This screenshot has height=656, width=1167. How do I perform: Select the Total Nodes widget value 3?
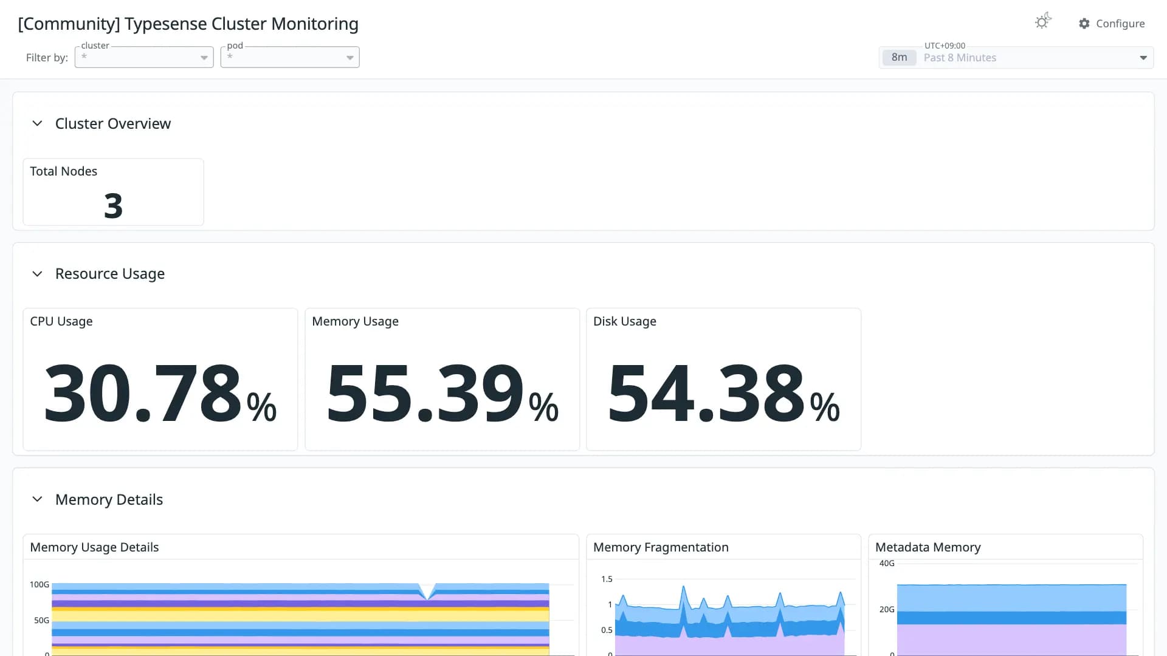point(113,206)
